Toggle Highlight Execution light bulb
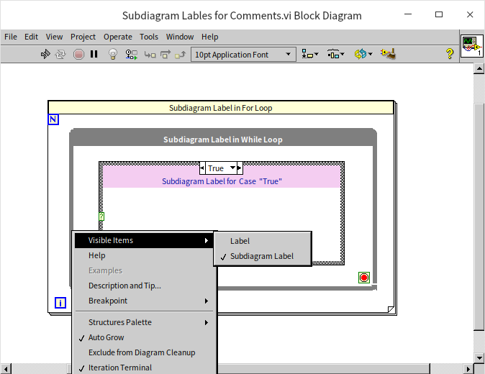 (113, 54)
